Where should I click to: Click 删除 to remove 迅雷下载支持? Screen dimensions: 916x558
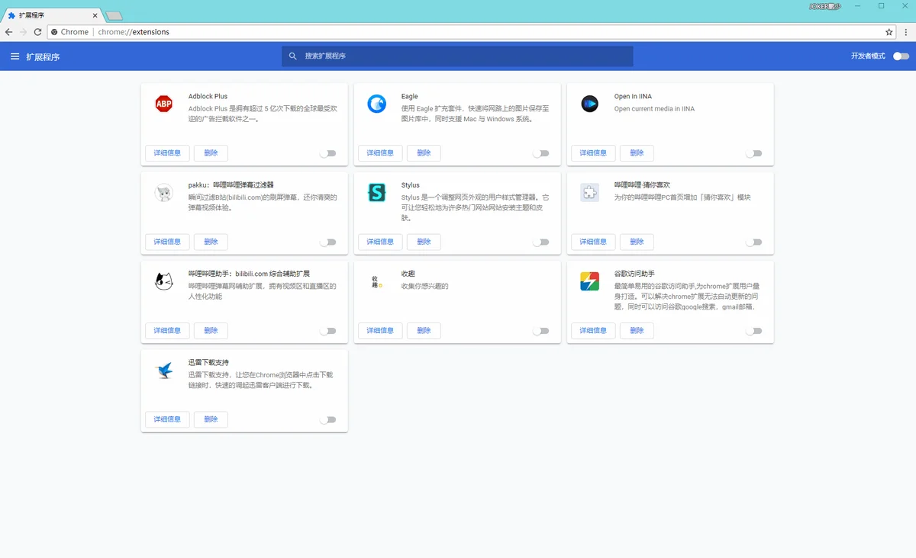[211, 419]
